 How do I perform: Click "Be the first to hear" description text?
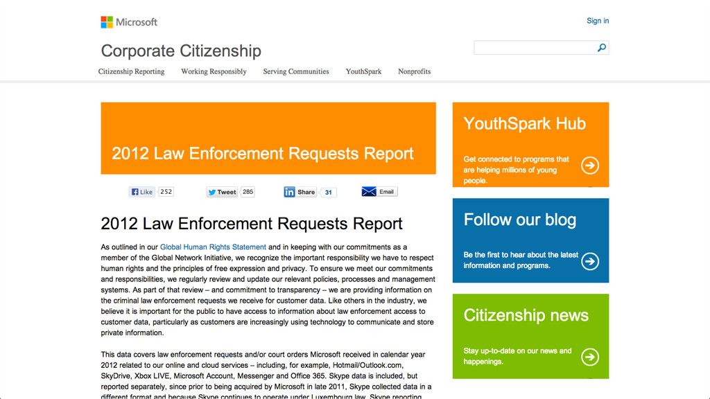click(x=521, y=260)
